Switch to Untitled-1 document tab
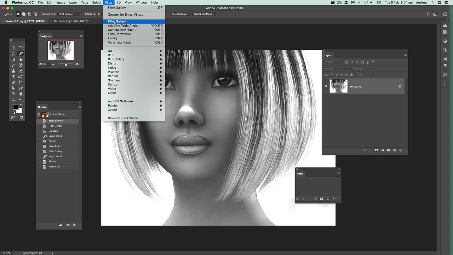The width and height of the screenshot is (453, 255). pos(72,21)
